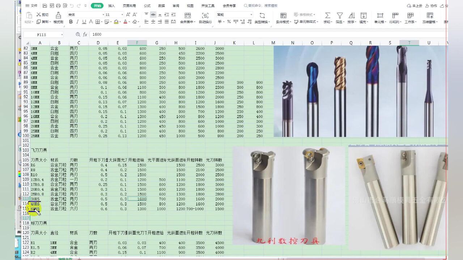Expand the number format dropdown showing 常规
The width and height of the screenshot is (463, 260).
pos(250,14)
